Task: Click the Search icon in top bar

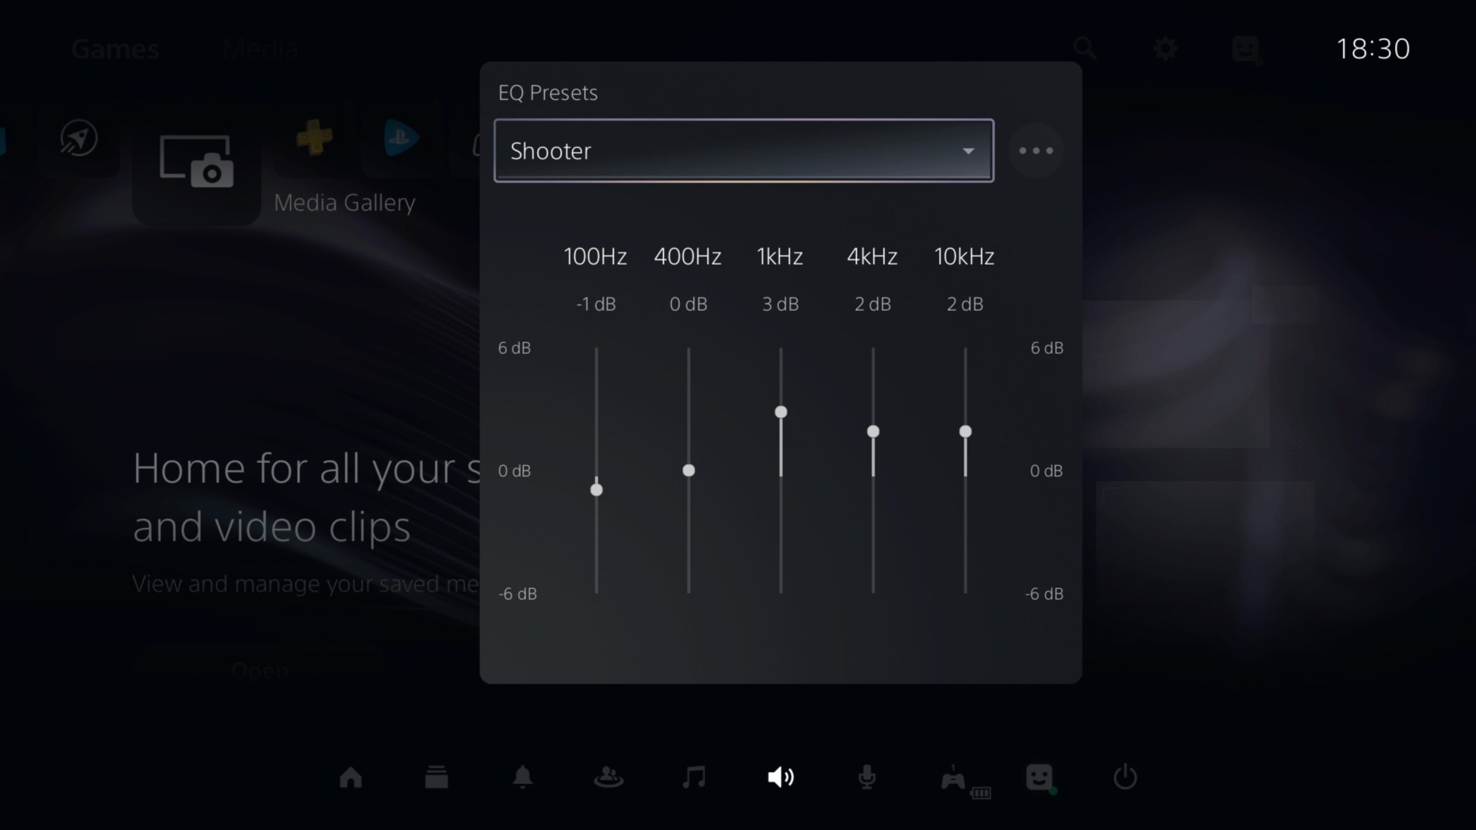Action: pyautogui.click(x=1086, y=48)
